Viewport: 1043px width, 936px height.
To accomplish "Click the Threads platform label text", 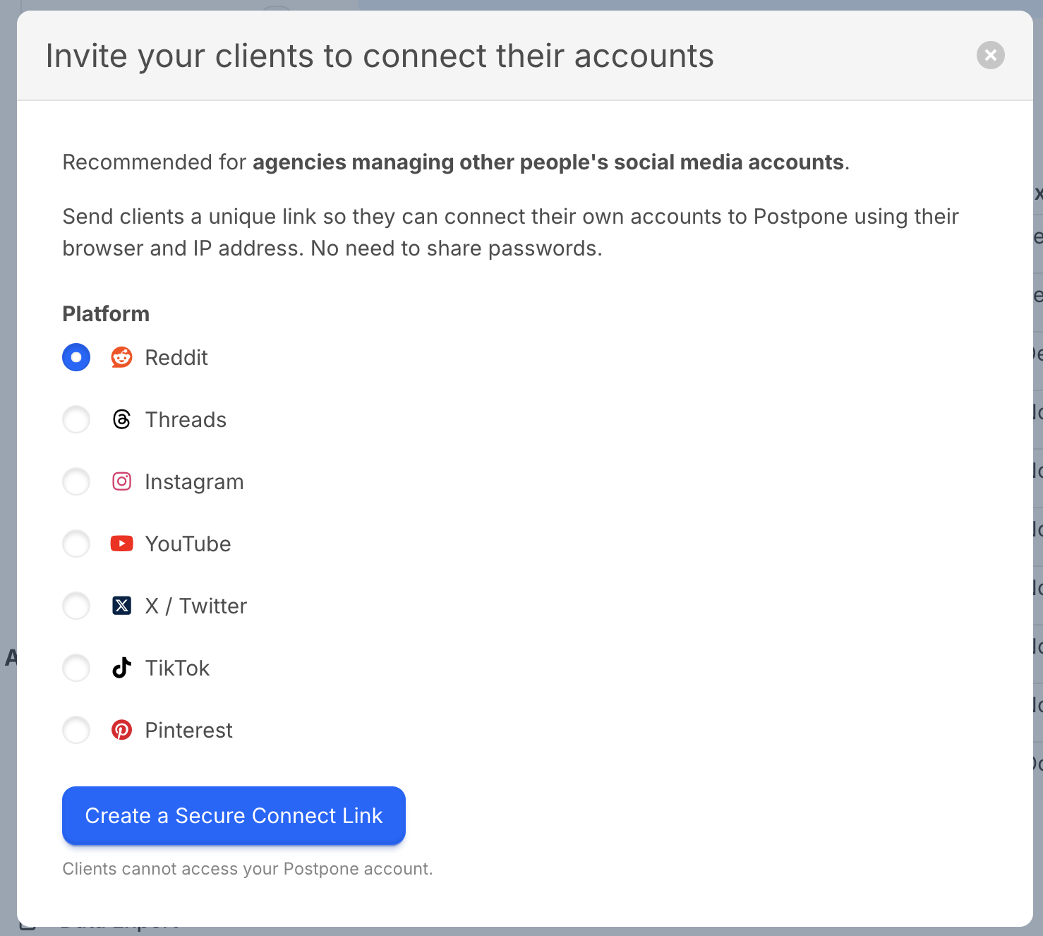I will tap(186, 419).
